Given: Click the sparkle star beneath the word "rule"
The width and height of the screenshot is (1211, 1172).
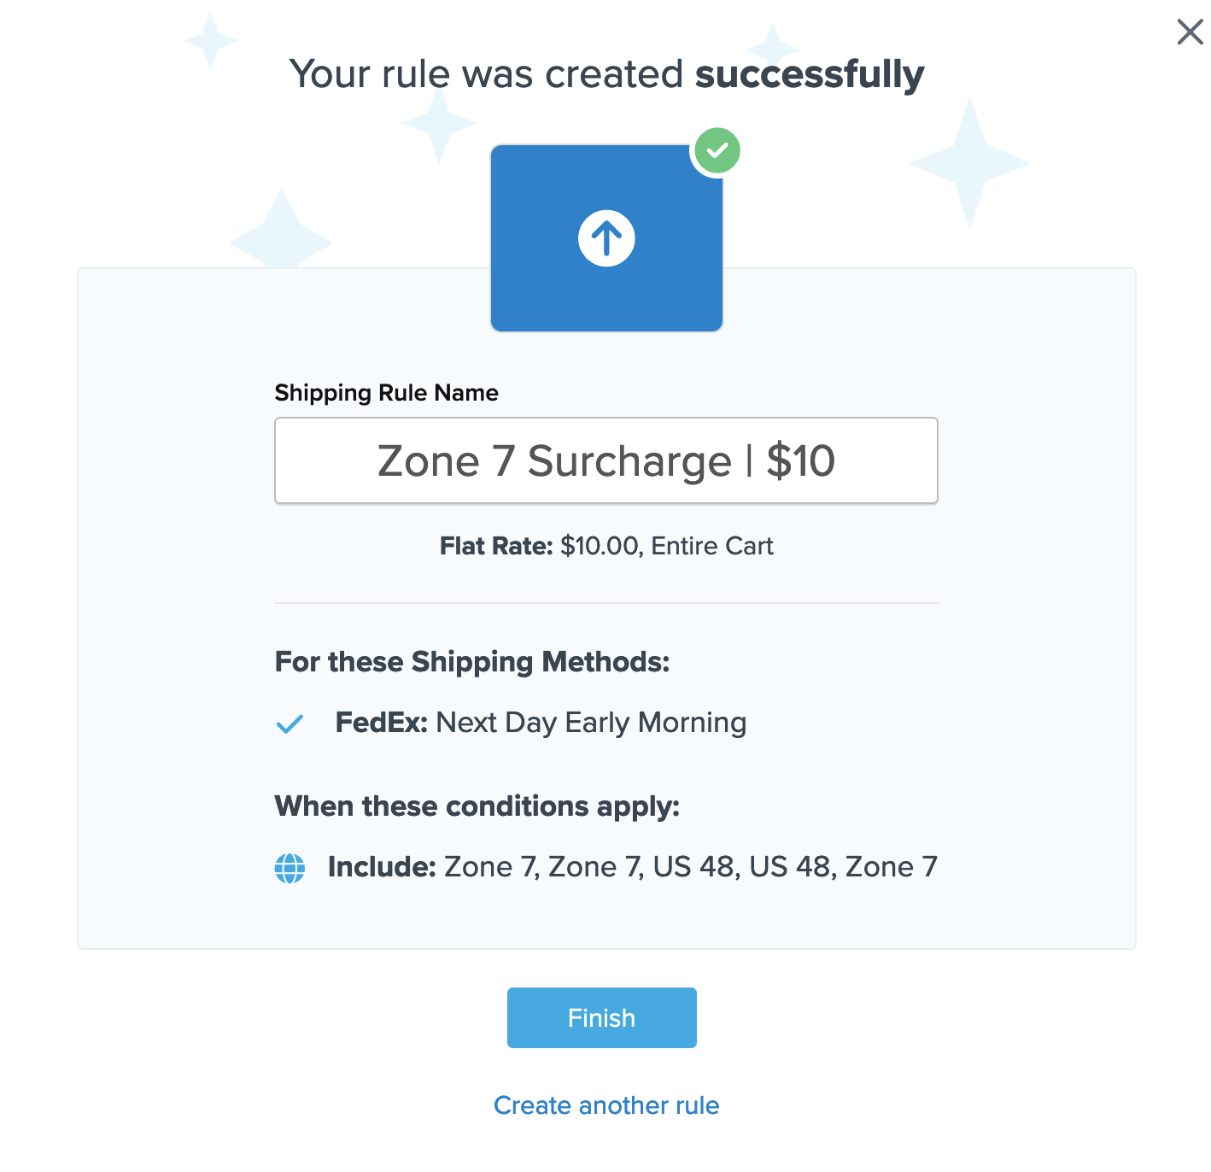Looking at the screenshot, I should pos(438,124).
